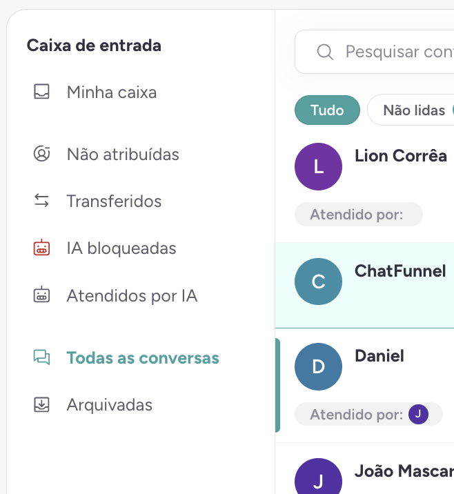The width and height of the screenshot is (454, 494).
Task: Click Daniel's blue D avatar
Action: (318, 366)
